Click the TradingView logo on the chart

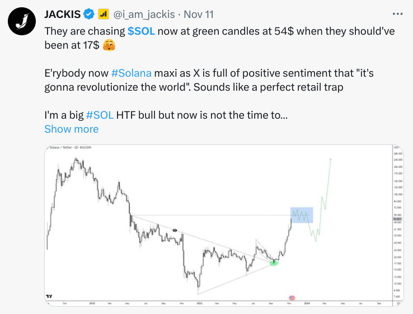[x=49, y=296]
